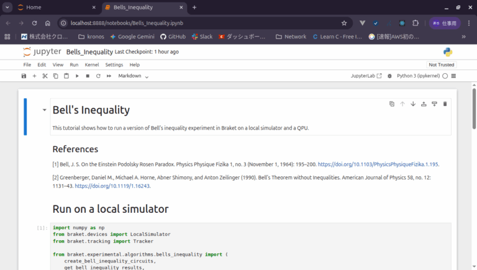Open the doi.org/10.1119/1.16243 link

point(112,186)
